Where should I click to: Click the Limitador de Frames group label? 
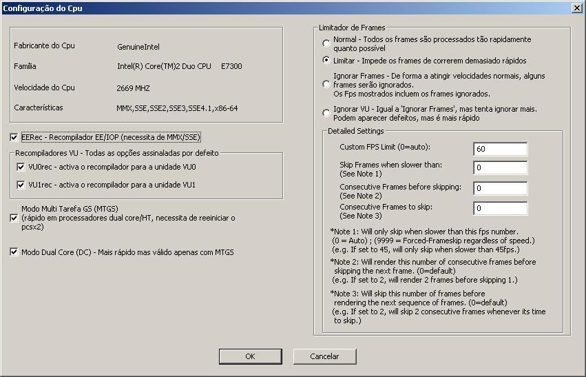[x=352, y=28]
